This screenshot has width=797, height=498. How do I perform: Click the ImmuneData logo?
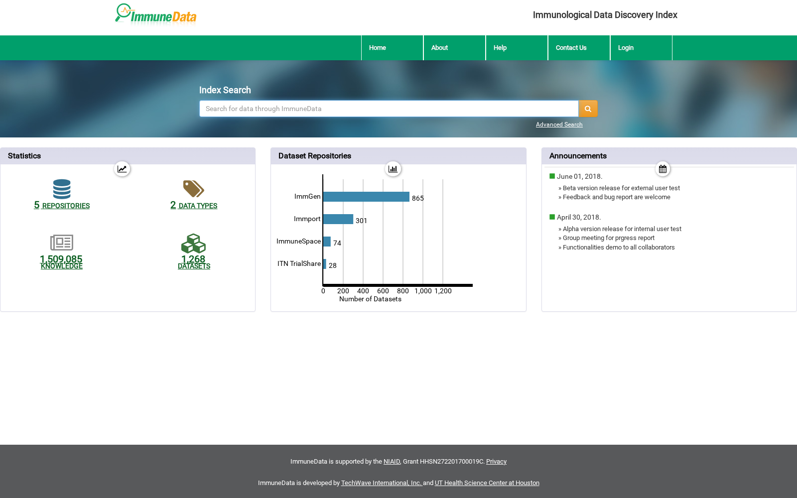coord(155,14)
